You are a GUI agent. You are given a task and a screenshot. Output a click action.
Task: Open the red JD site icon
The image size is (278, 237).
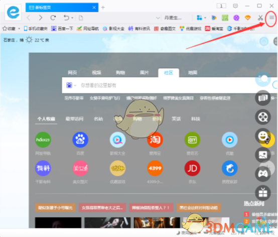(192, 168)
